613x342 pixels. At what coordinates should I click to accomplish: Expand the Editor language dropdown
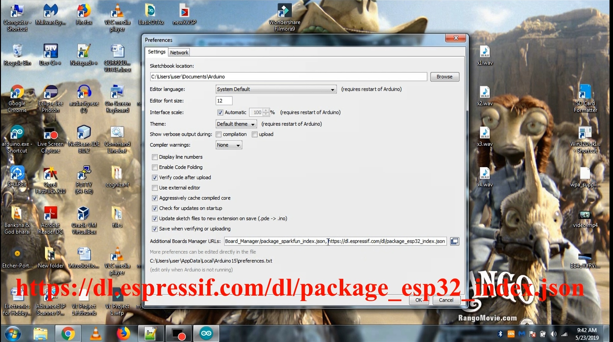332,89
